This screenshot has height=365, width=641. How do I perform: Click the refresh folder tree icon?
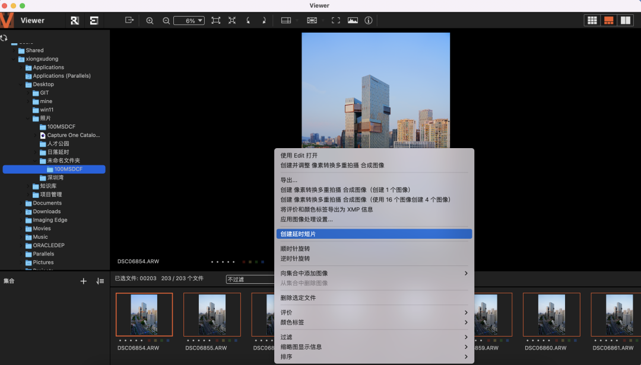4,37
